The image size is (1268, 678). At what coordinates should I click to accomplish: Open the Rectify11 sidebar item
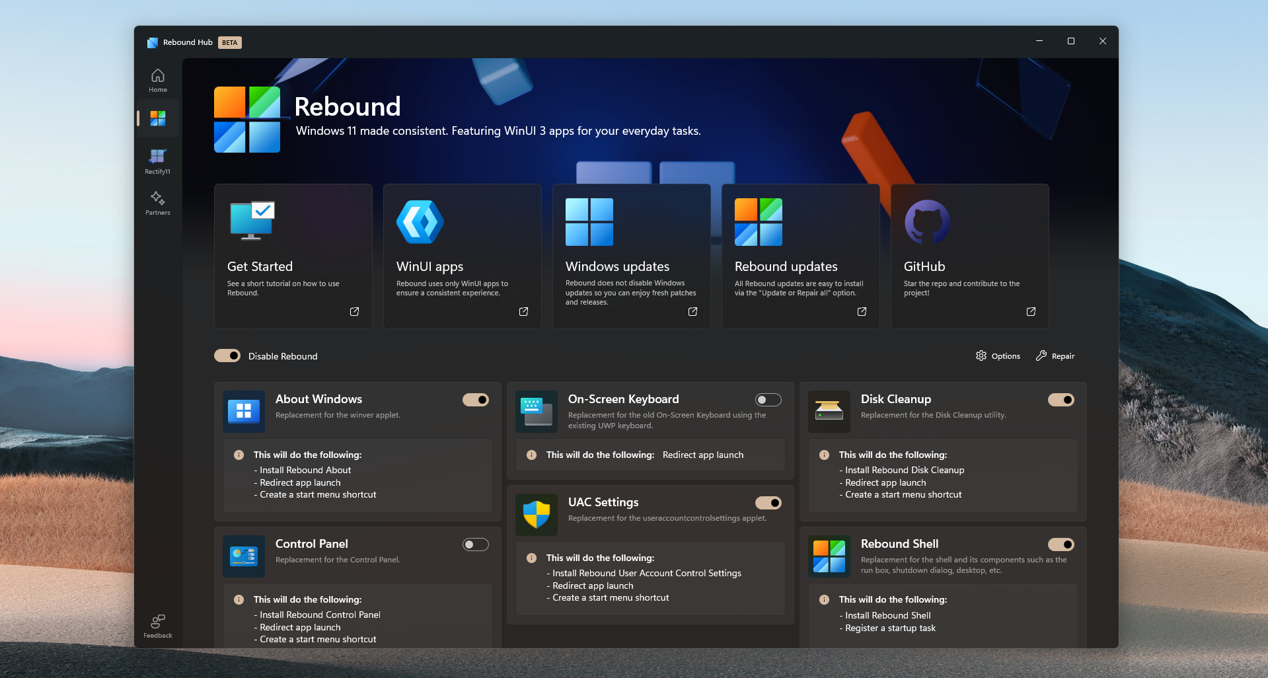[x=158, y=161]
